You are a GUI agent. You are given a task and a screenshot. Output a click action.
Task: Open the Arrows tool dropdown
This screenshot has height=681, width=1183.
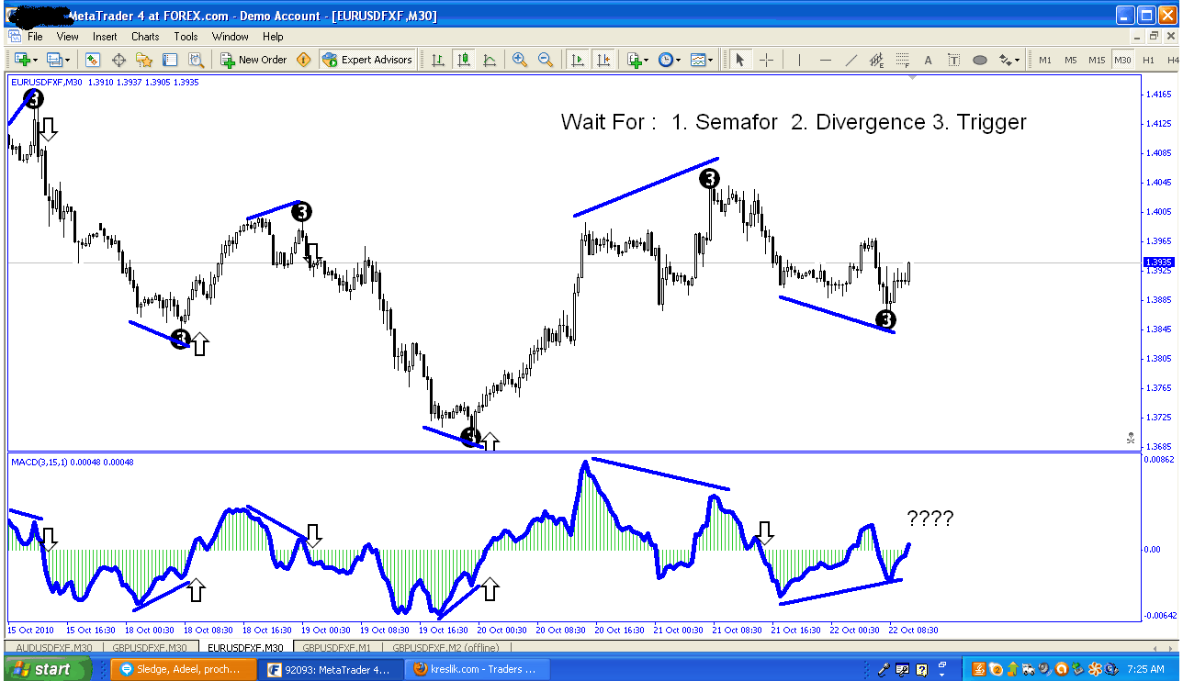click(1018, 60)
